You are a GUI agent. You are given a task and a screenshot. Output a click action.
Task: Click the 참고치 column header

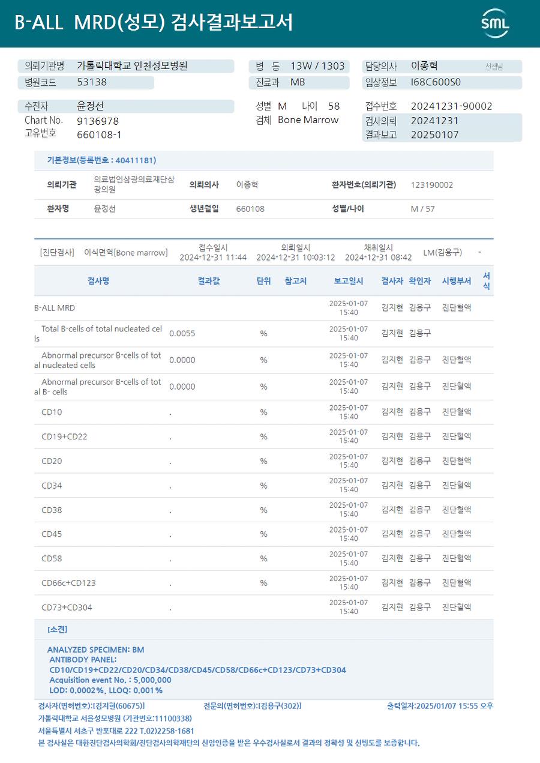point(296,281)
